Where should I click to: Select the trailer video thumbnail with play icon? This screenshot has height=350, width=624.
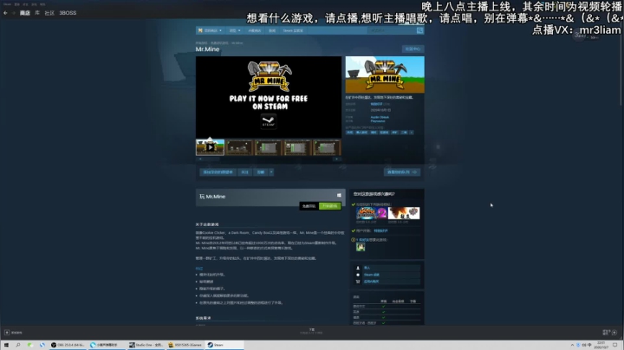(x=210, y=147)
